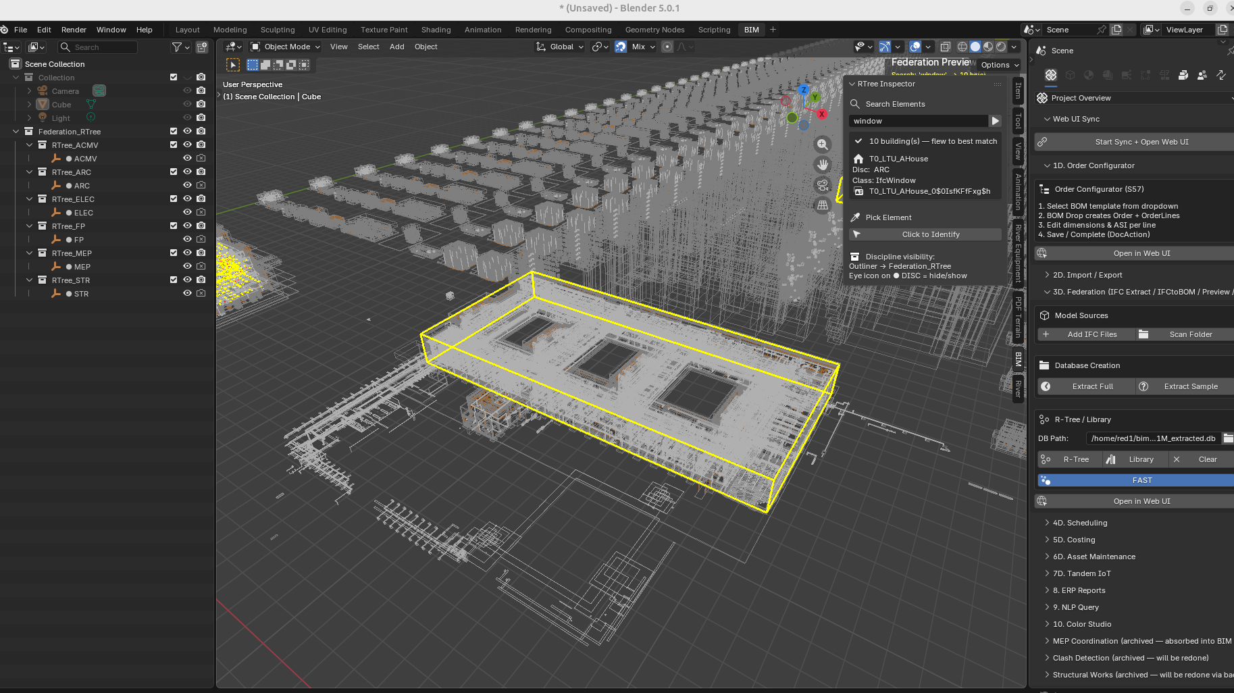Click the red X axis gizmo
Viewport: 1234px width, 693px height.
pyautogui.click(x=822, y=114)
